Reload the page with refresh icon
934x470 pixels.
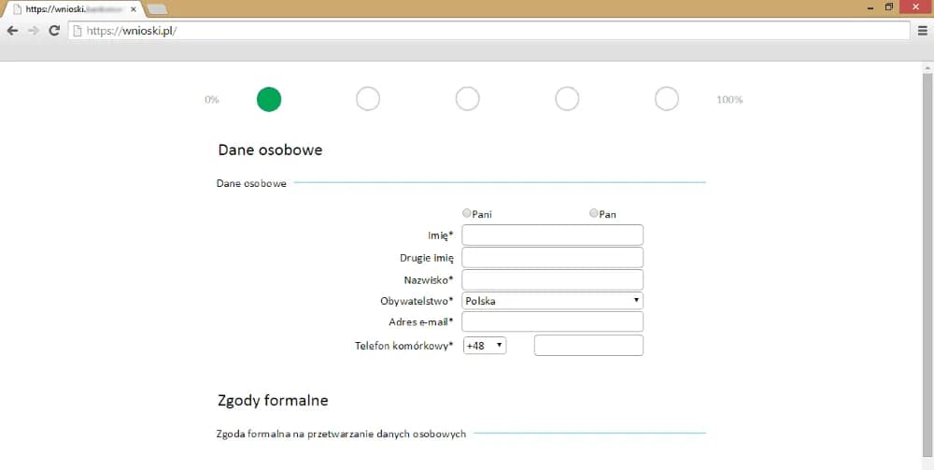54,30
